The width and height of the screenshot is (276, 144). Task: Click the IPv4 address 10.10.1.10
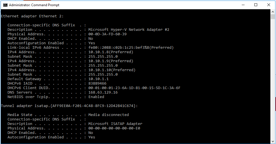coord(100,70)
